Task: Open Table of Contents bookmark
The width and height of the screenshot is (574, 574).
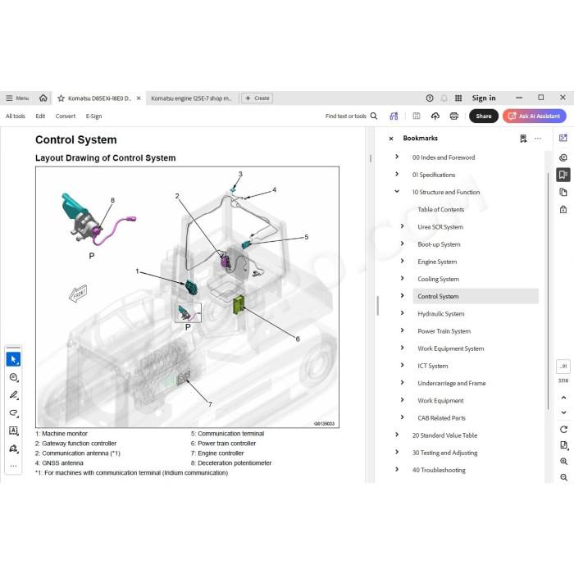Action: click(441, 209)
